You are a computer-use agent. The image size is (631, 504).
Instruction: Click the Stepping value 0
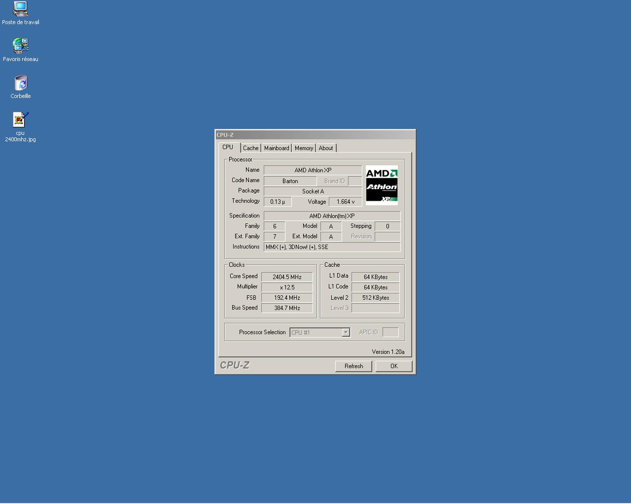[387, 226]
